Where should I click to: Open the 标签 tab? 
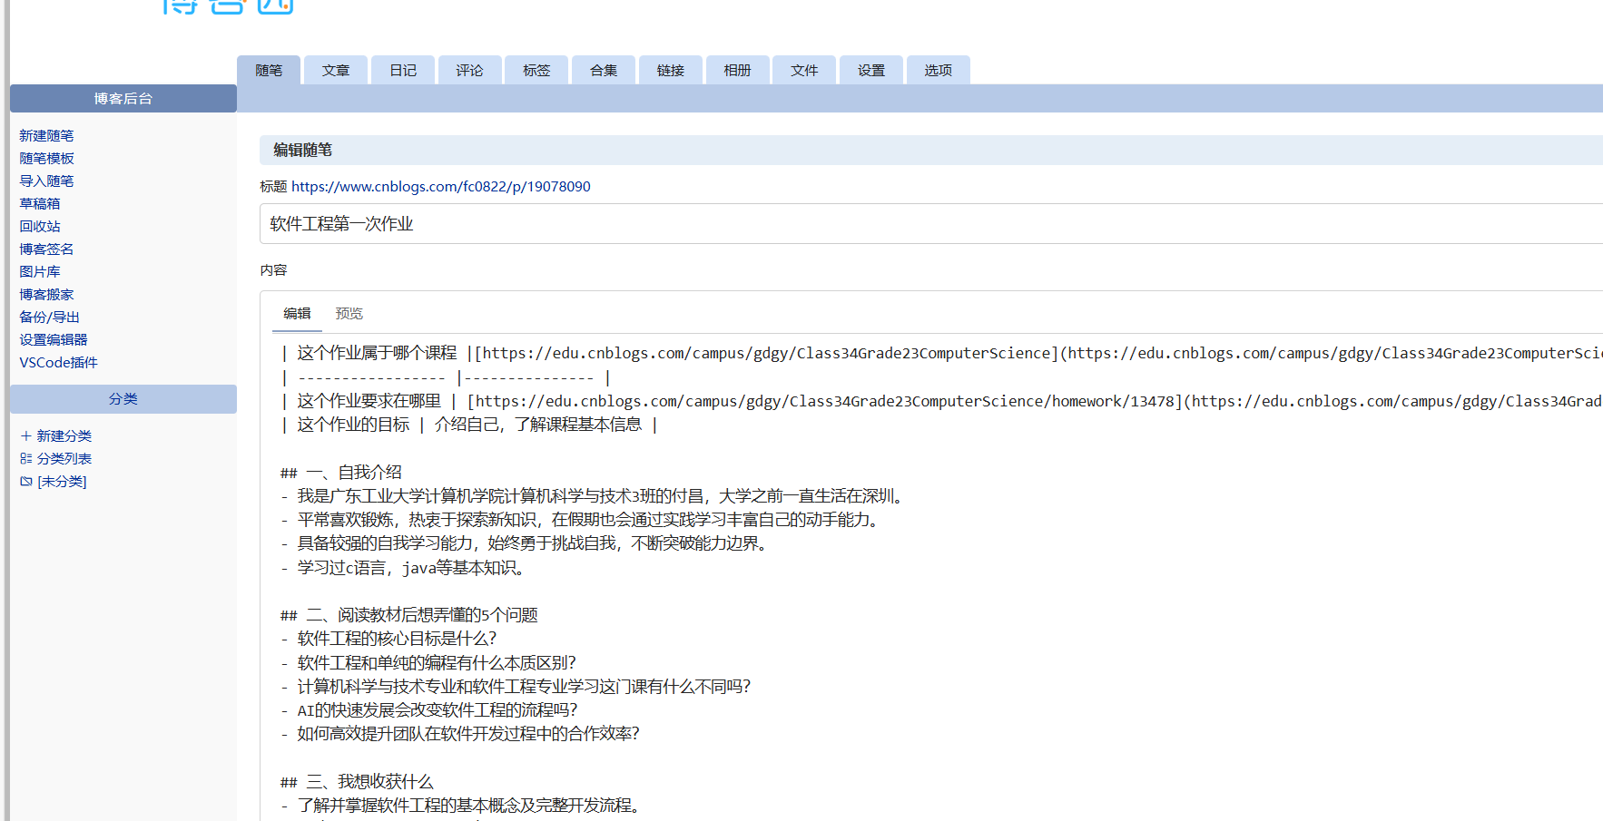536,70
